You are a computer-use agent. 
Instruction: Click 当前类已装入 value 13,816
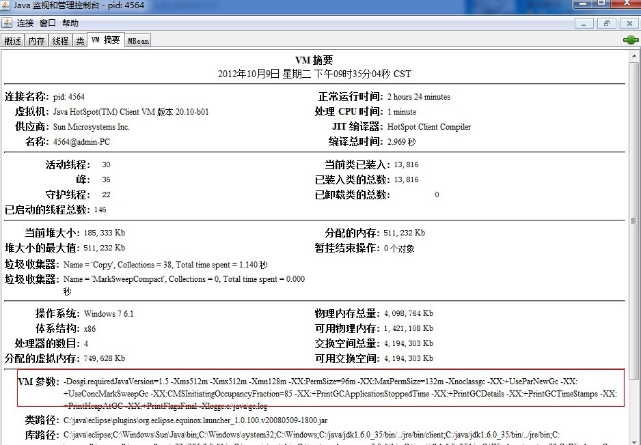[x=406, y=164]
